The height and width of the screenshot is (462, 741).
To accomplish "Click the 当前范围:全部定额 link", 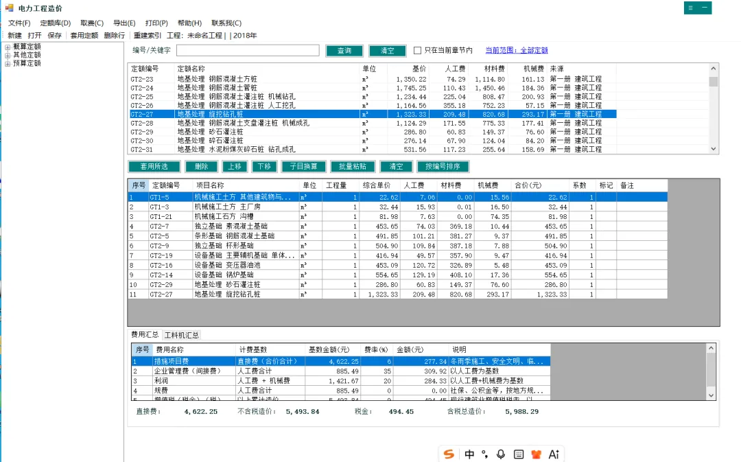I will 517,50.
